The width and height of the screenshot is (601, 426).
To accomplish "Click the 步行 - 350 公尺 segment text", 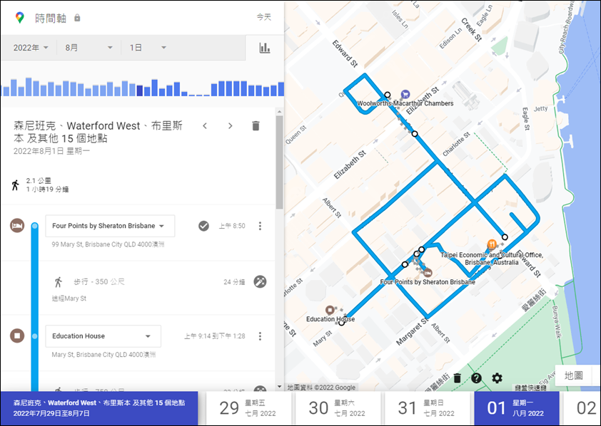I will coord(99,282).
